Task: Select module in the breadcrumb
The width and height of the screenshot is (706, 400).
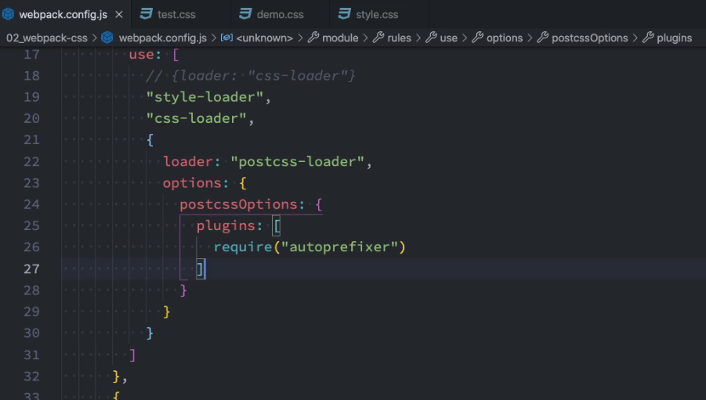Action: tap(340, 38)
